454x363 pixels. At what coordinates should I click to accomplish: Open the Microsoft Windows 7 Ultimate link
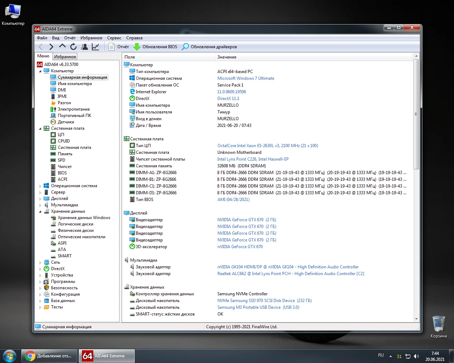(x=245, y=78)
